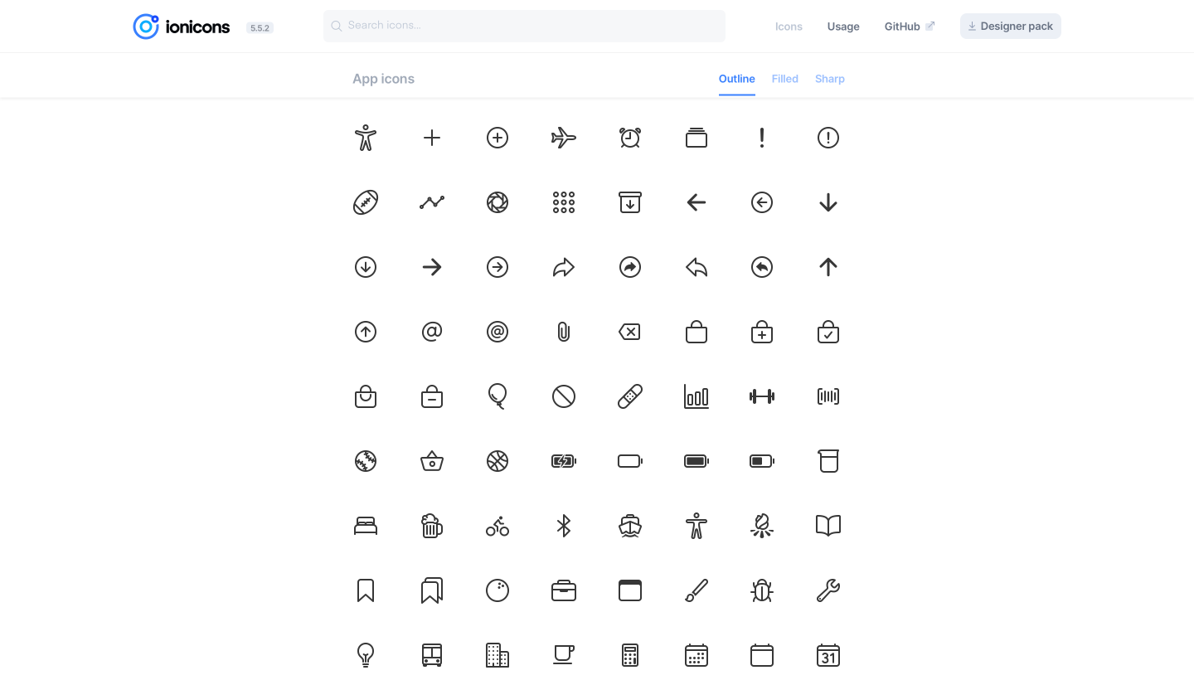Pick the briefcase icon
The width and height of the screenshot is (1194, 680).
click(564, 590)
